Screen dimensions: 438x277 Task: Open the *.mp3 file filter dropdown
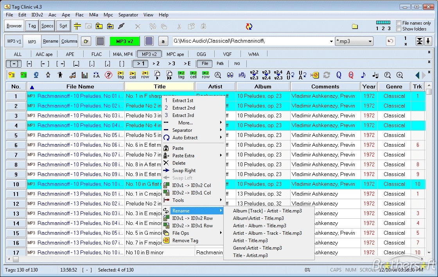(370, 41)
